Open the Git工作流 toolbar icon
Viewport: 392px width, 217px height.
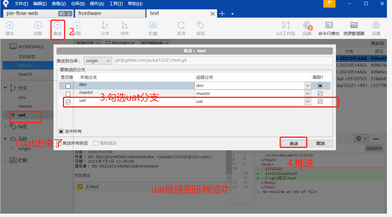(286, 25)
